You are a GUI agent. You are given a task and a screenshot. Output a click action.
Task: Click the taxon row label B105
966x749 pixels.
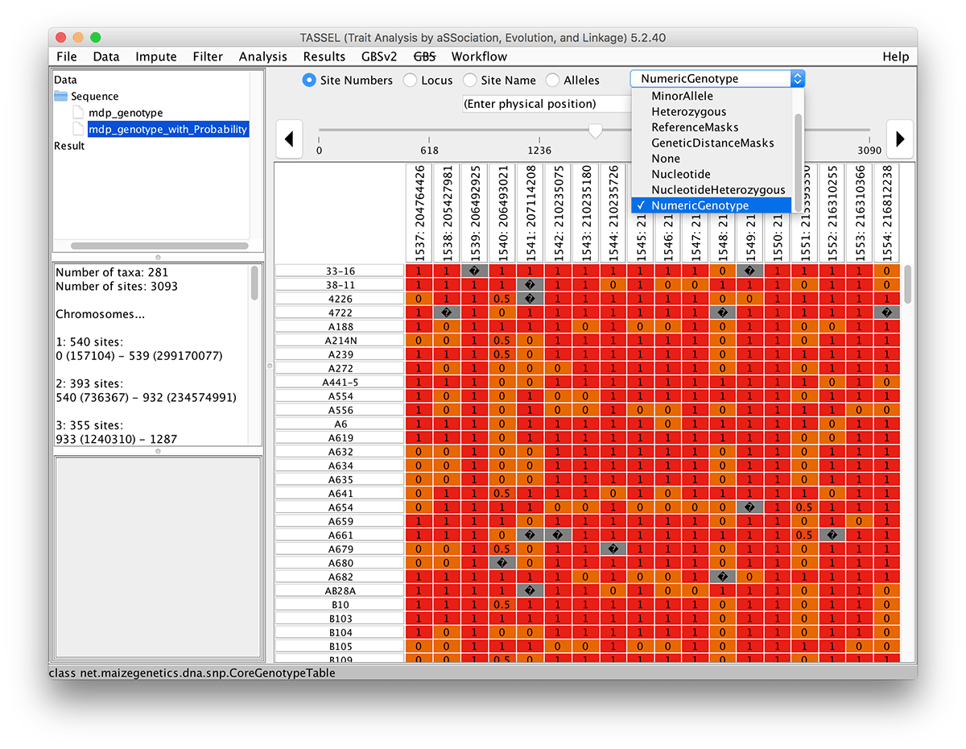(338, 646)
